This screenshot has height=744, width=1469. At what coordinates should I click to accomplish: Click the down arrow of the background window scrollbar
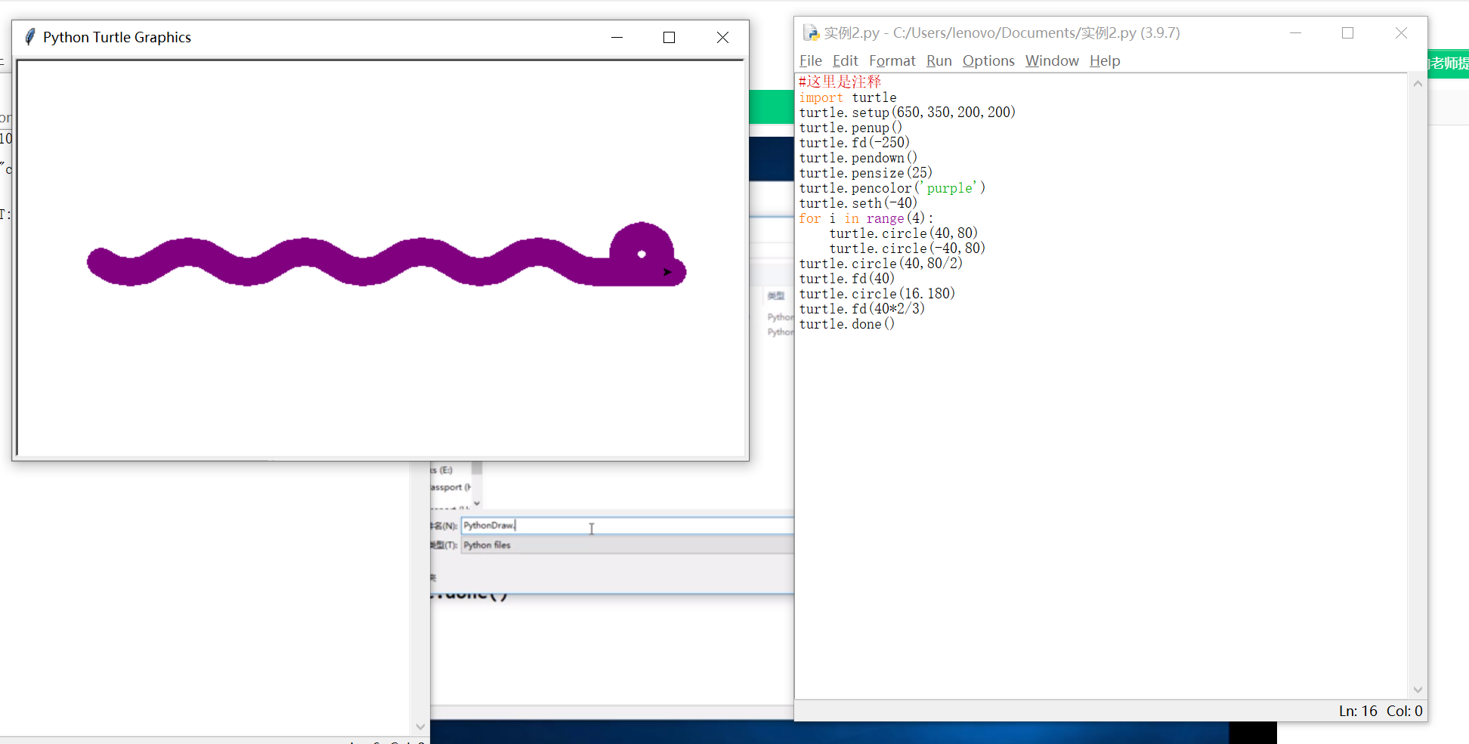tap(420, 727)
